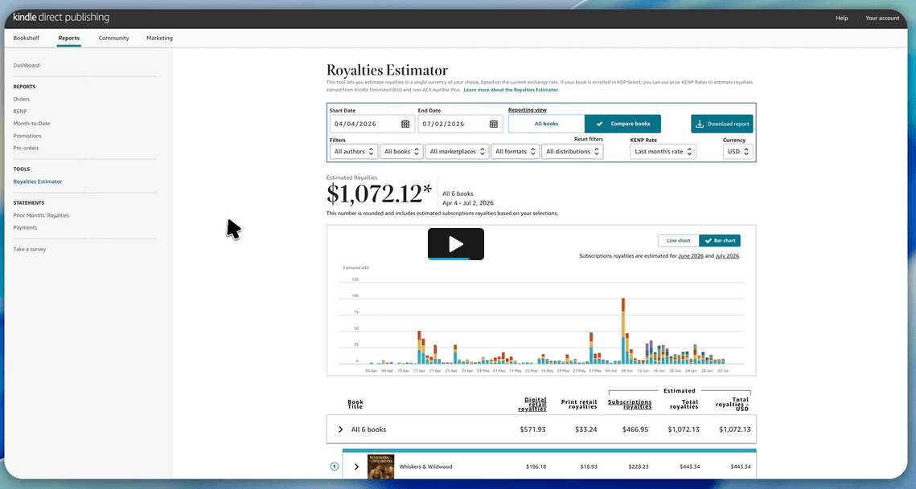The width and height of the screenshot is (916, 489).
Task: Open the Start Date calendar icon
Action: (x=405, y=124)
